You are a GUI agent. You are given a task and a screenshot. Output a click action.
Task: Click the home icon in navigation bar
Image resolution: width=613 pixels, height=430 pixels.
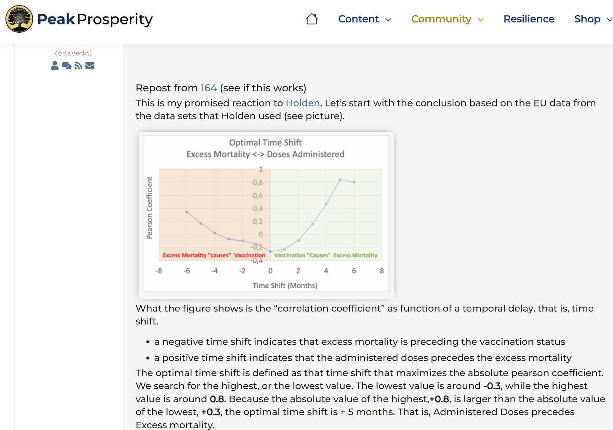[312, 19]
